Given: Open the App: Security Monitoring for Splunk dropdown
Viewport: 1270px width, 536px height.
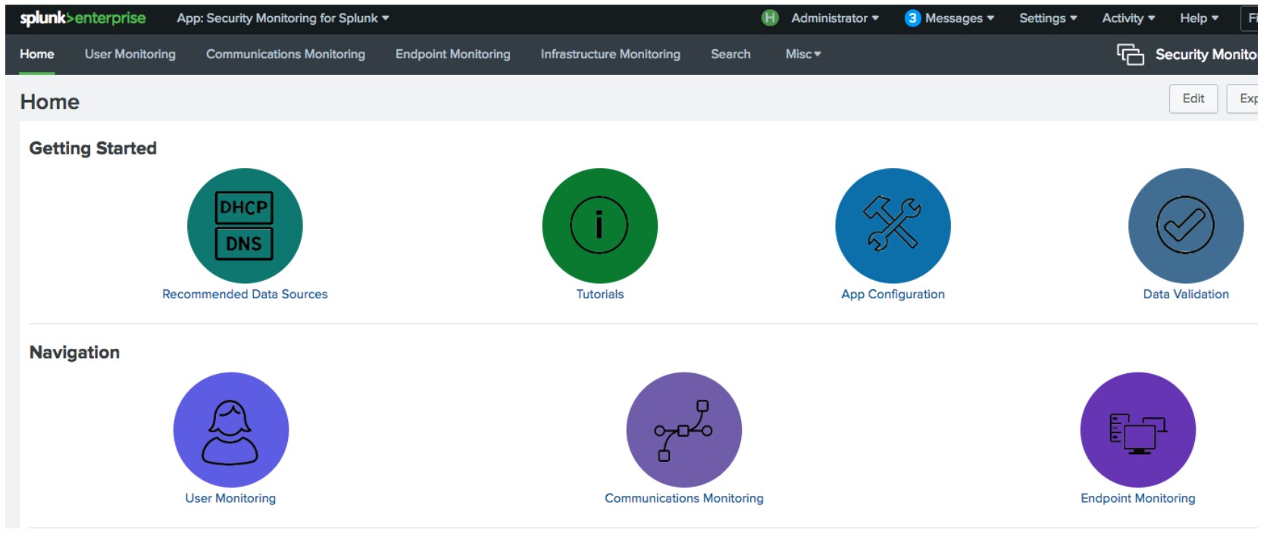Looking at the screenshot, I should pyautogui.click(x=283, y=18).
